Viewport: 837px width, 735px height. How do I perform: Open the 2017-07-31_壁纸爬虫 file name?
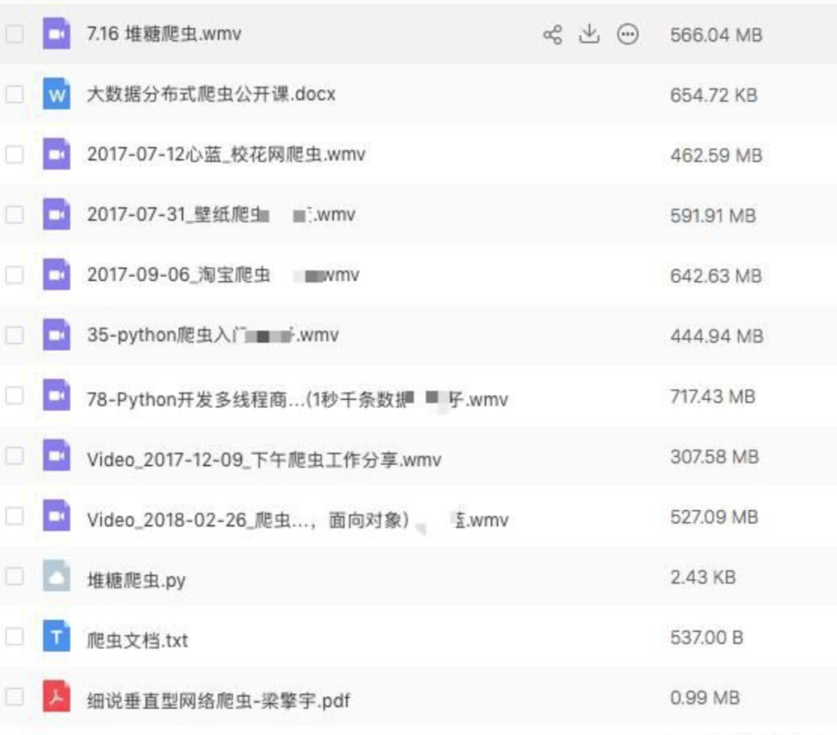point(221,215)
